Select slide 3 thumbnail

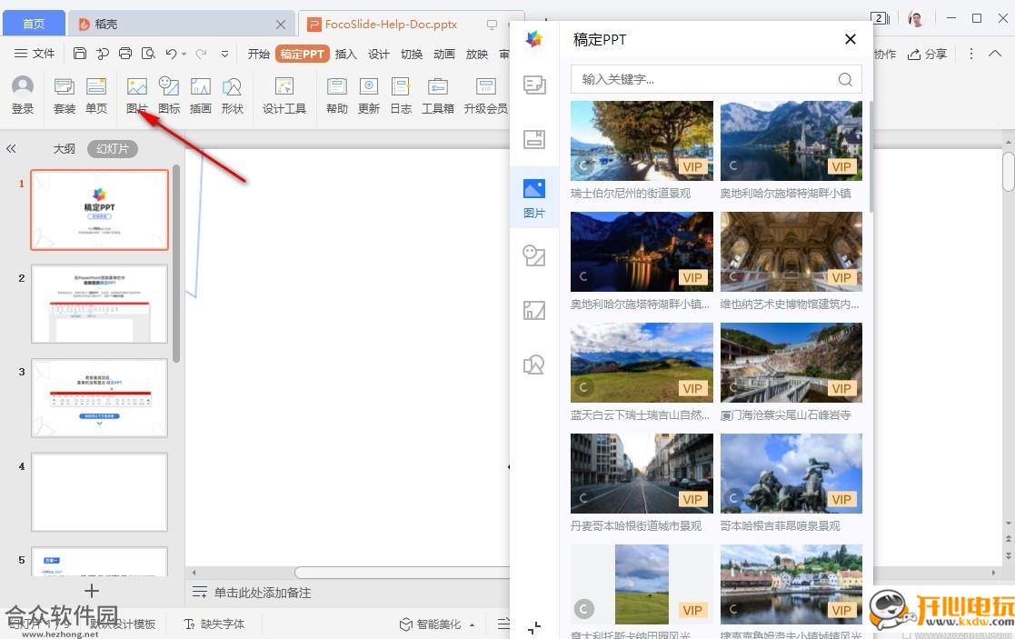100,397
